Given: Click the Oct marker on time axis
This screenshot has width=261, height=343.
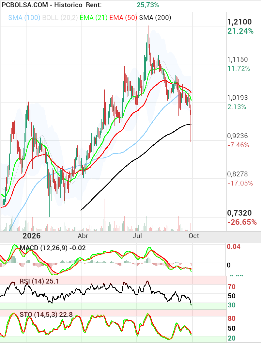Looking at the screenshot, I should [x=194, y=236].
